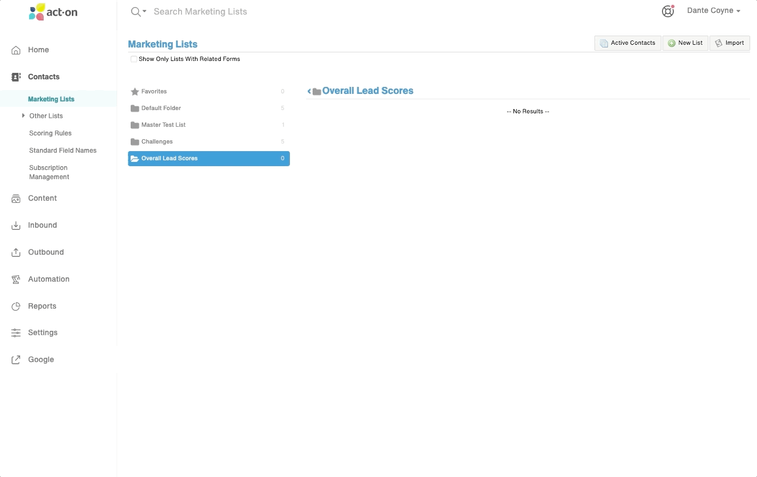Click the Outbound upload icon
757x477 pixels.
tap(16, 253)
